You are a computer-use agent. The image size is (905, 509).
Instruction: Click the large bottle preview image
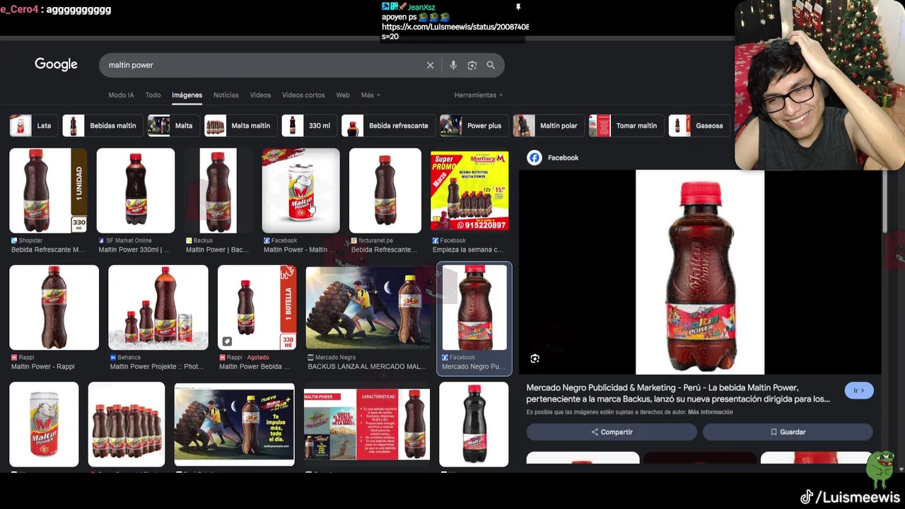pyautogui.click(x=700, y=272)
